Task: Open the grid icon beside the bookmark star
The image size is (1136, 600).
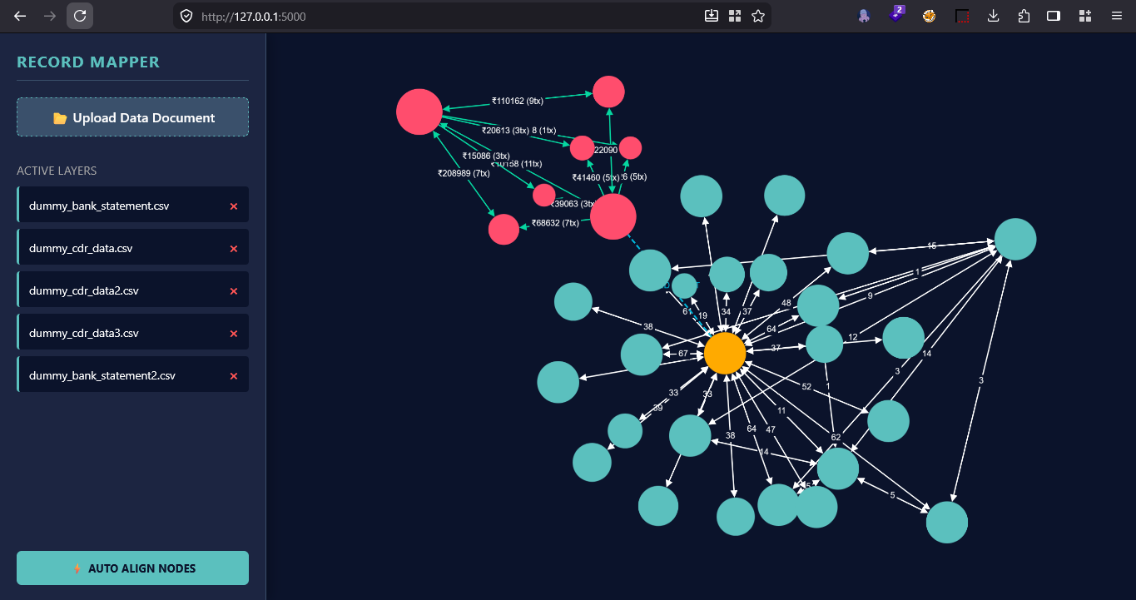Action: click(735, 16)
